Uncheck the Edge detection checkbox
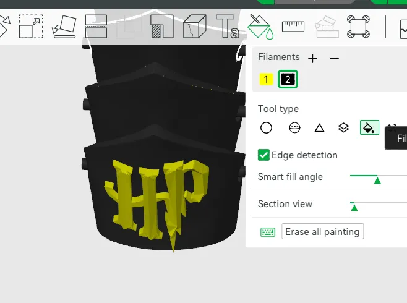This screenshot has width=407, height=303. tap(263, 155)
